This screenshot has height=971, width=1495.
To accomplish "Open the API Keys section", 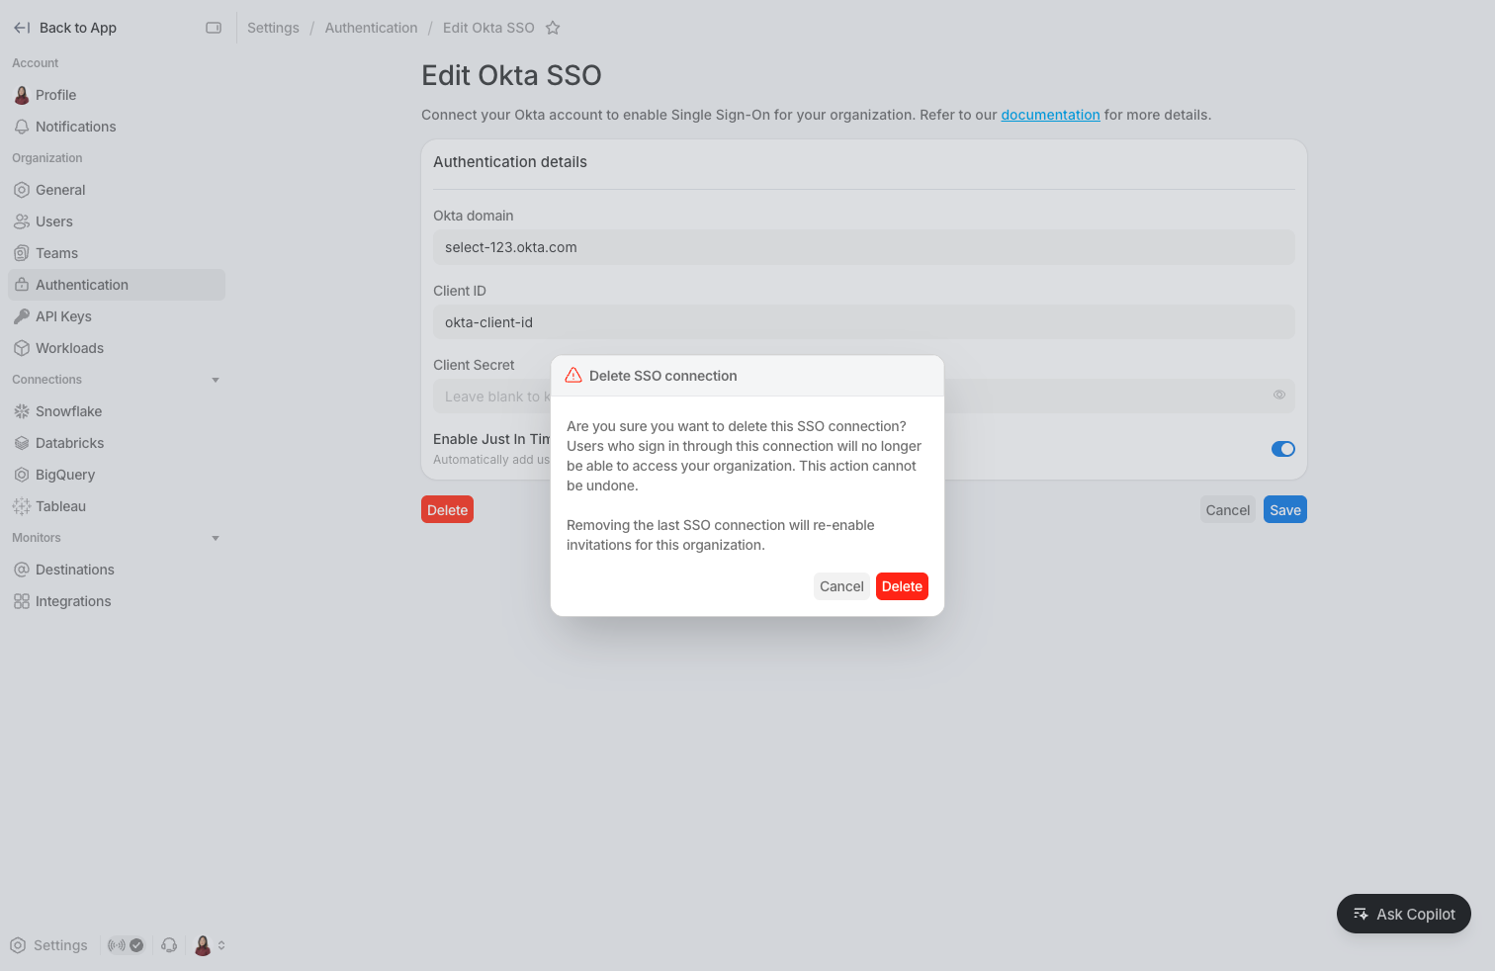I will pos(63,315).
